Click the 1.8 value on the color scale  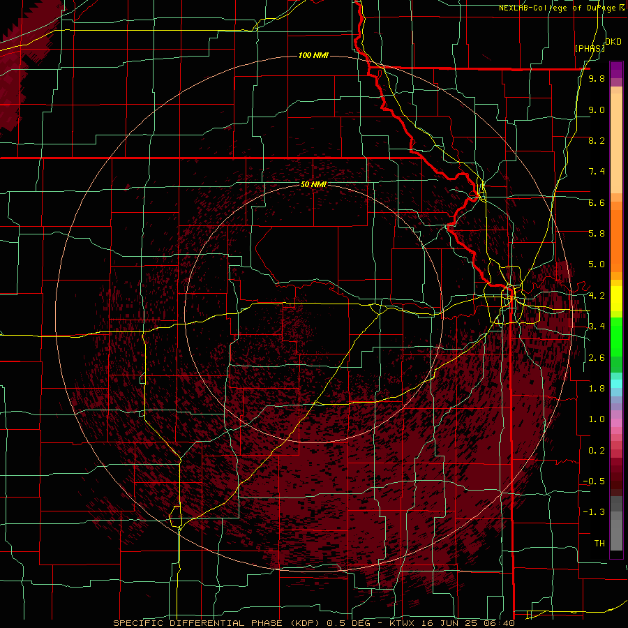pyautogui.click(x=597, y=389)
